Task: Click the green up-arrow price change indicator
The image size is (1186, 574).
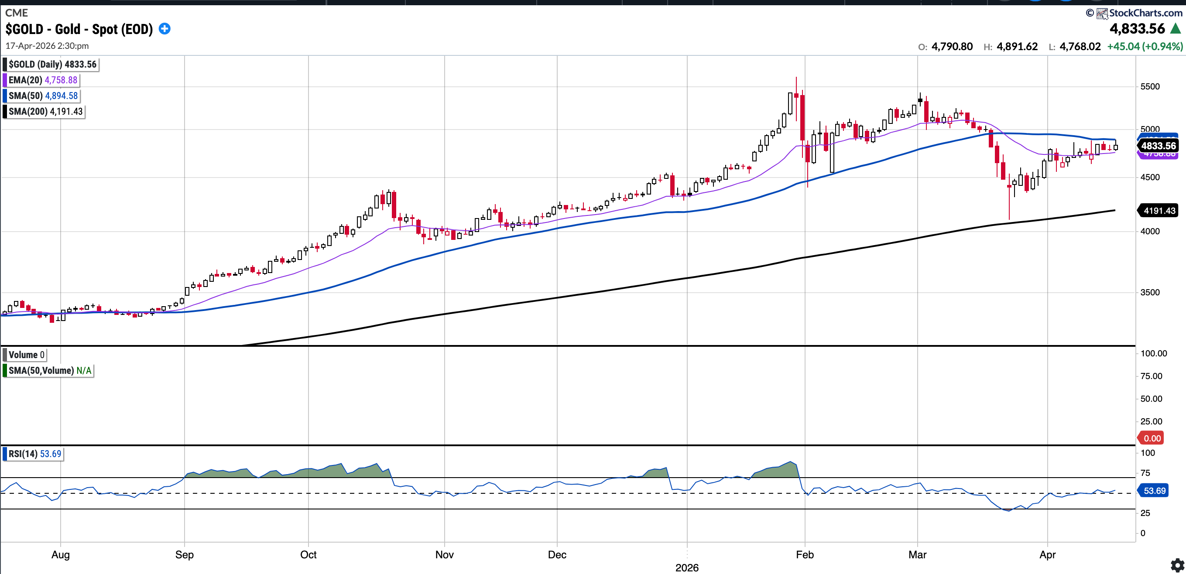Action: (1176, 29)
